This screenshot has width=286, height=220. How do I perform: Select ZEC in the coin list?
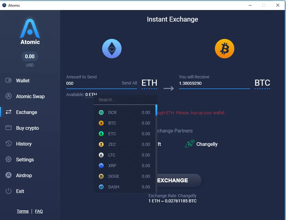coord(124,144)
